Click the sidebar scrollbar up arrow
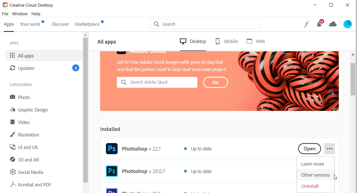357x193 pixels. click(x=85, y=35)
